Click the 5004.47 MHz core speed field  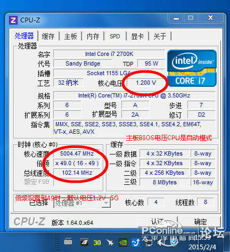click(x=77, y=153)
